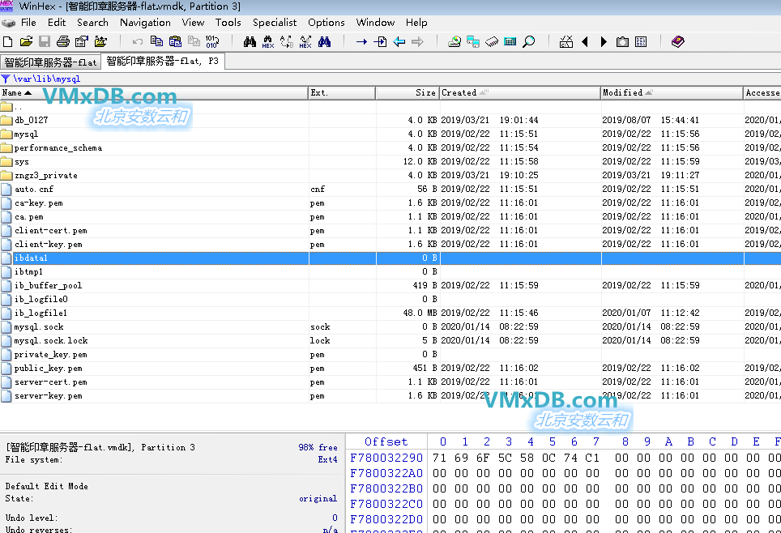Viewport: 781px width, 533px height.
Task: Sort by the Modified column header
Action: point(672,92)
